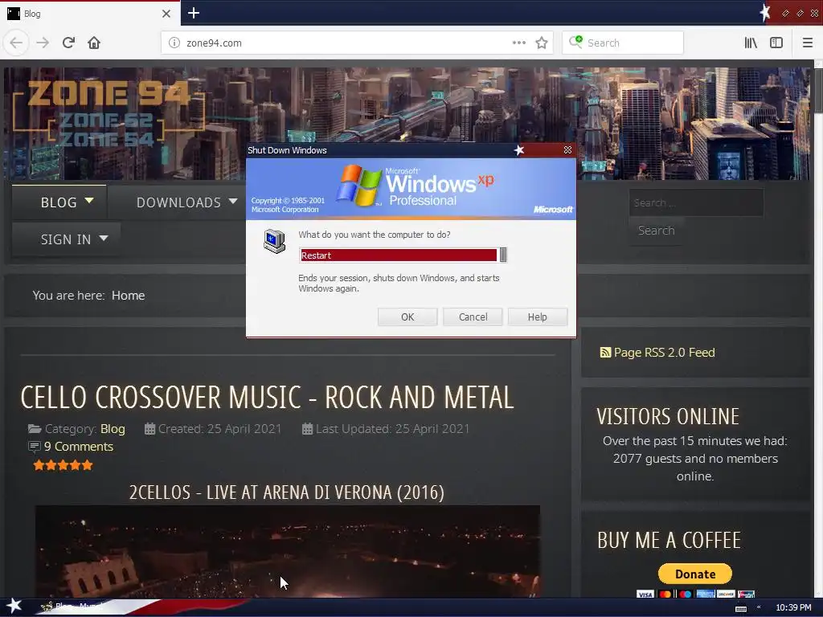Open the shutdown action dropdown arrow

[x=503, y=255]
